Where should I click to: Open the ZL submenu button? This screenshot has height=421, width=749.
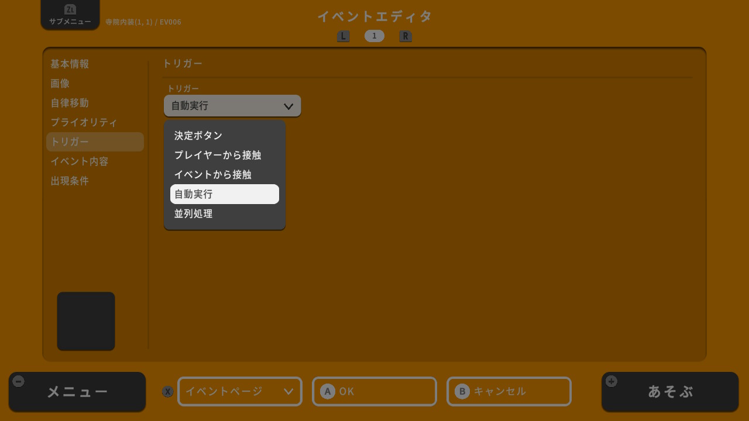(x=70, y=15)
